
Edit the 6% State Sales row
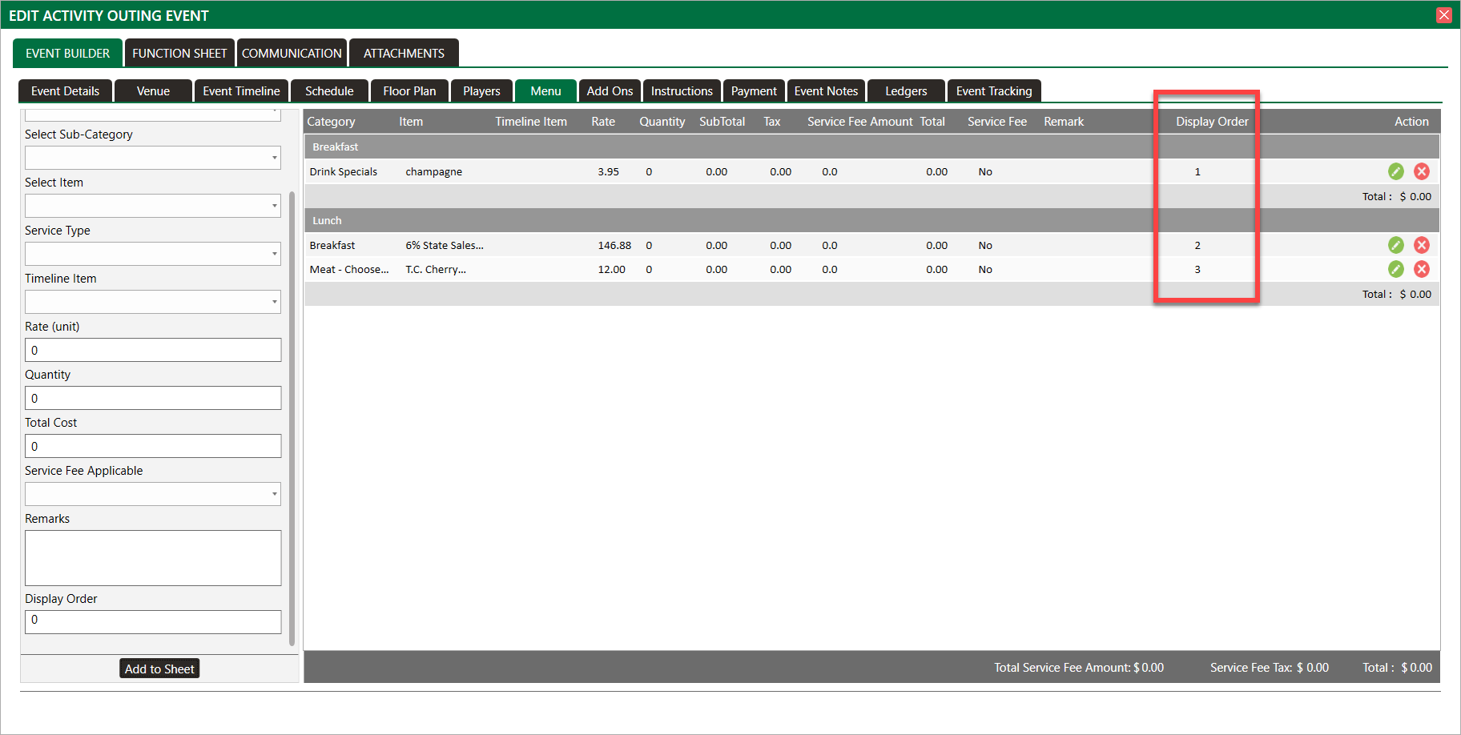tap(1395, 245)
